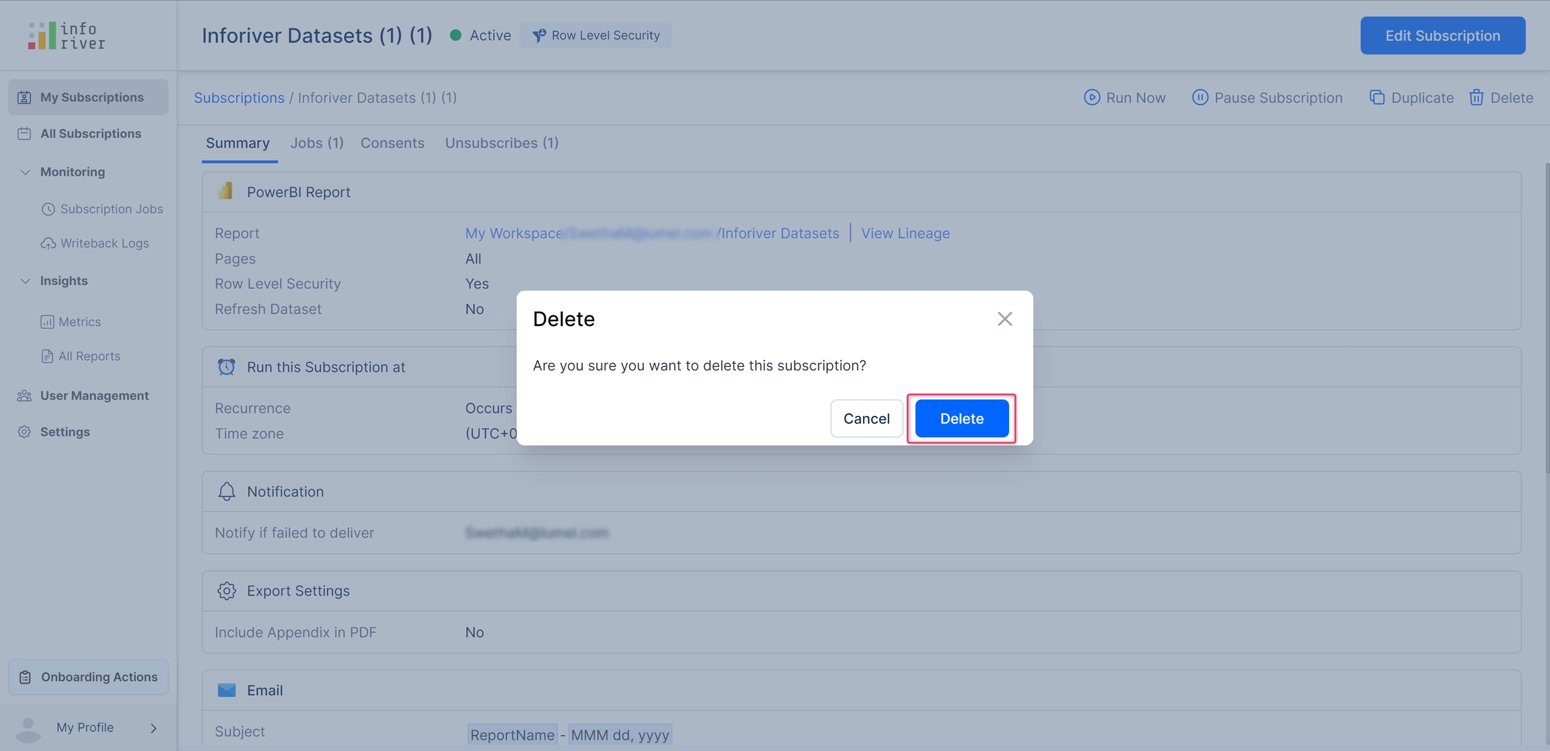The height and width of the screenshot is (751, 1550).
Task: Cancel the delete subscription dialog
Action: click(x=866, y=418)
